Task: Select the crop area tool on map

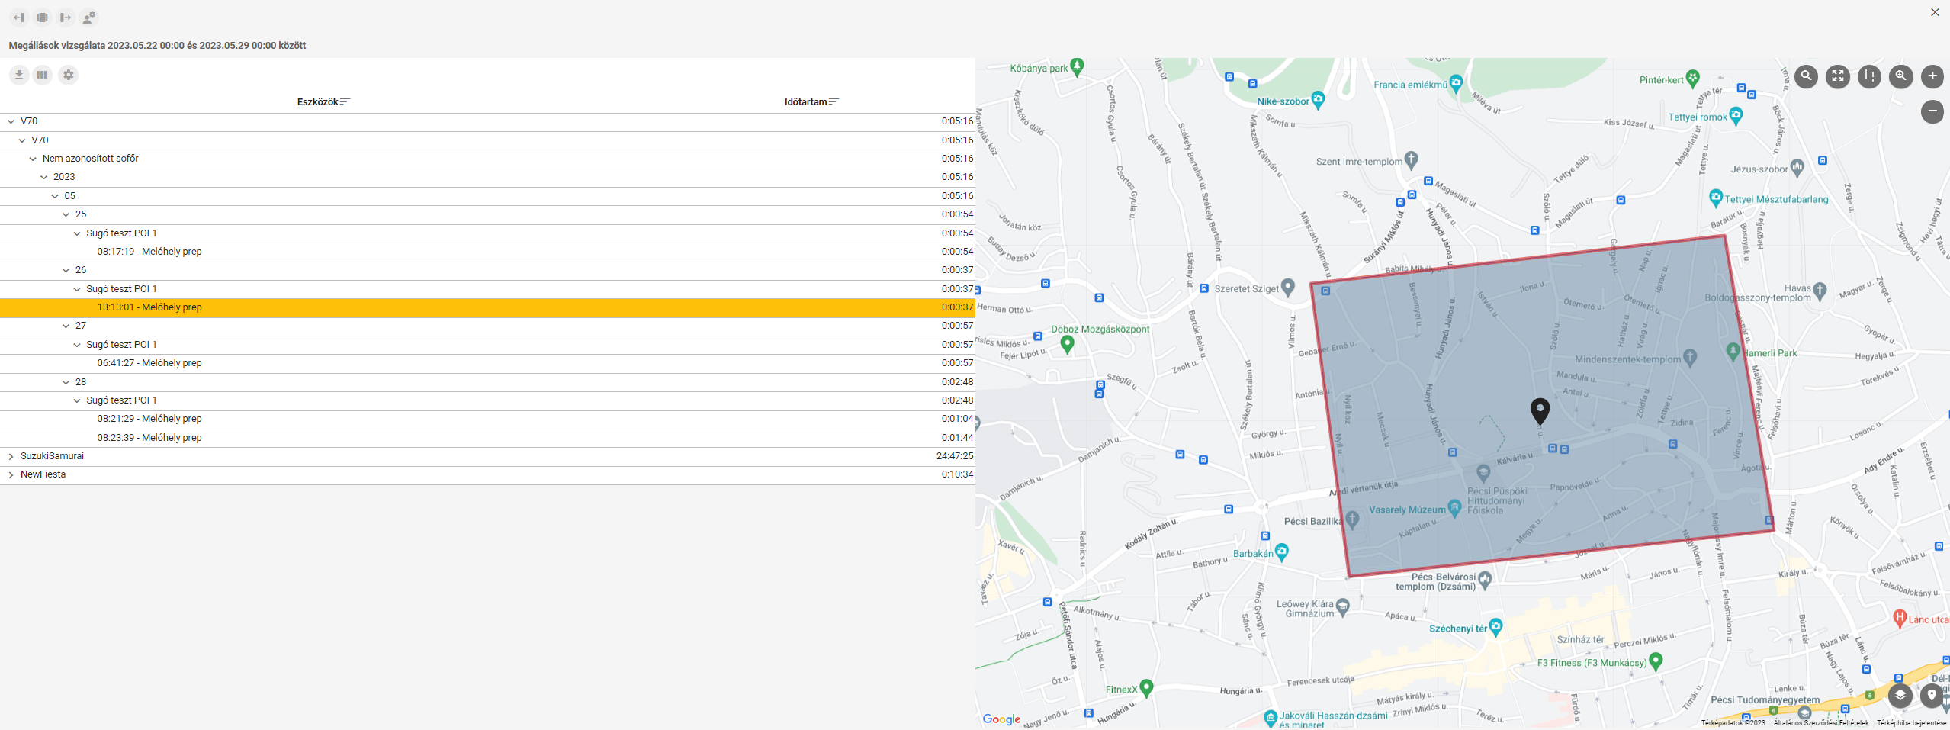Action: (1869, 76)
